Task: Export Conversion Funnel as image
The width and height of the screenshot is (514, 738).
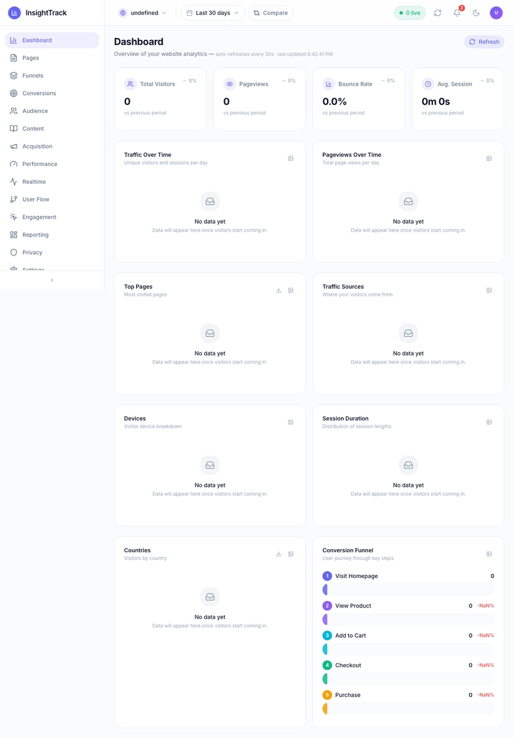Action: click(x=489, y=554)
